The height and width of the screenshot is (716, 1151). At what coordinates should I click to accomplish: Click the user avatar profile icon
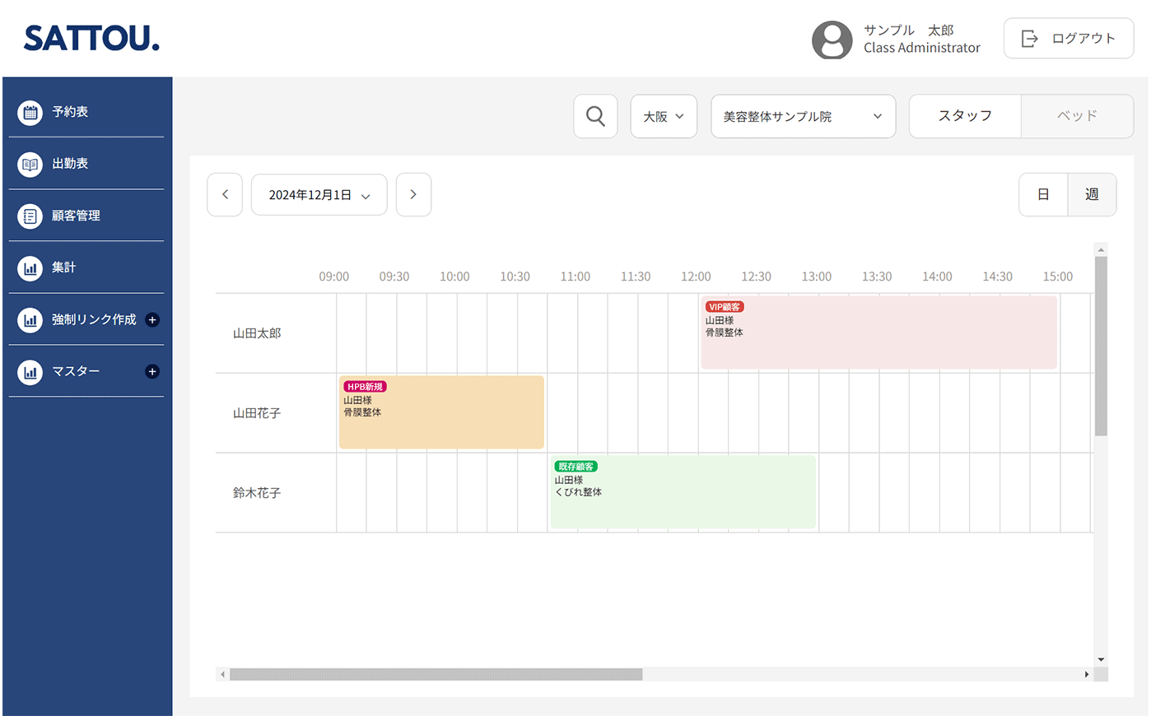click(x=832, y=39)
